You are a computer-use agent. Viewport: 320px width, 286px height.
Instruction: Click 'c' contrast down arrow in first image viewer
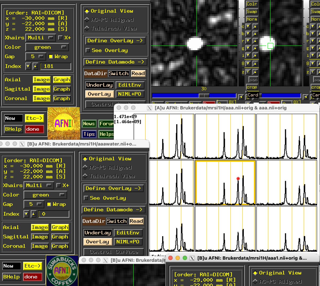pos(248,26)
